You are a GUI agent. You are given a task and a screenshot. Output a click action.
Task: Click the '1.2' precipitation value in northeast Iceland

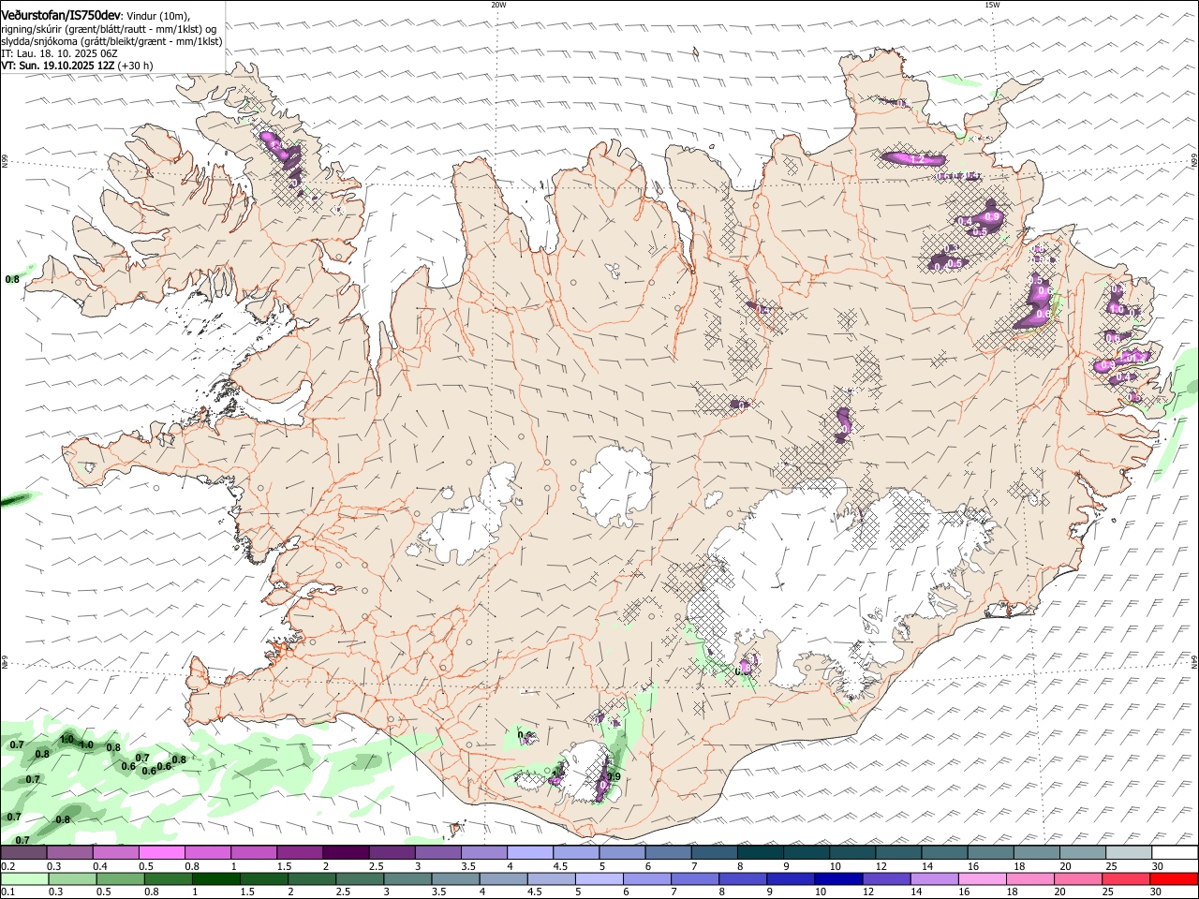pyautogui.click(x=917, y=160)
